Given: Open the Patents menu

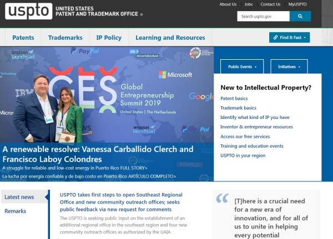Looking at the screenshot, I should 23,38.
